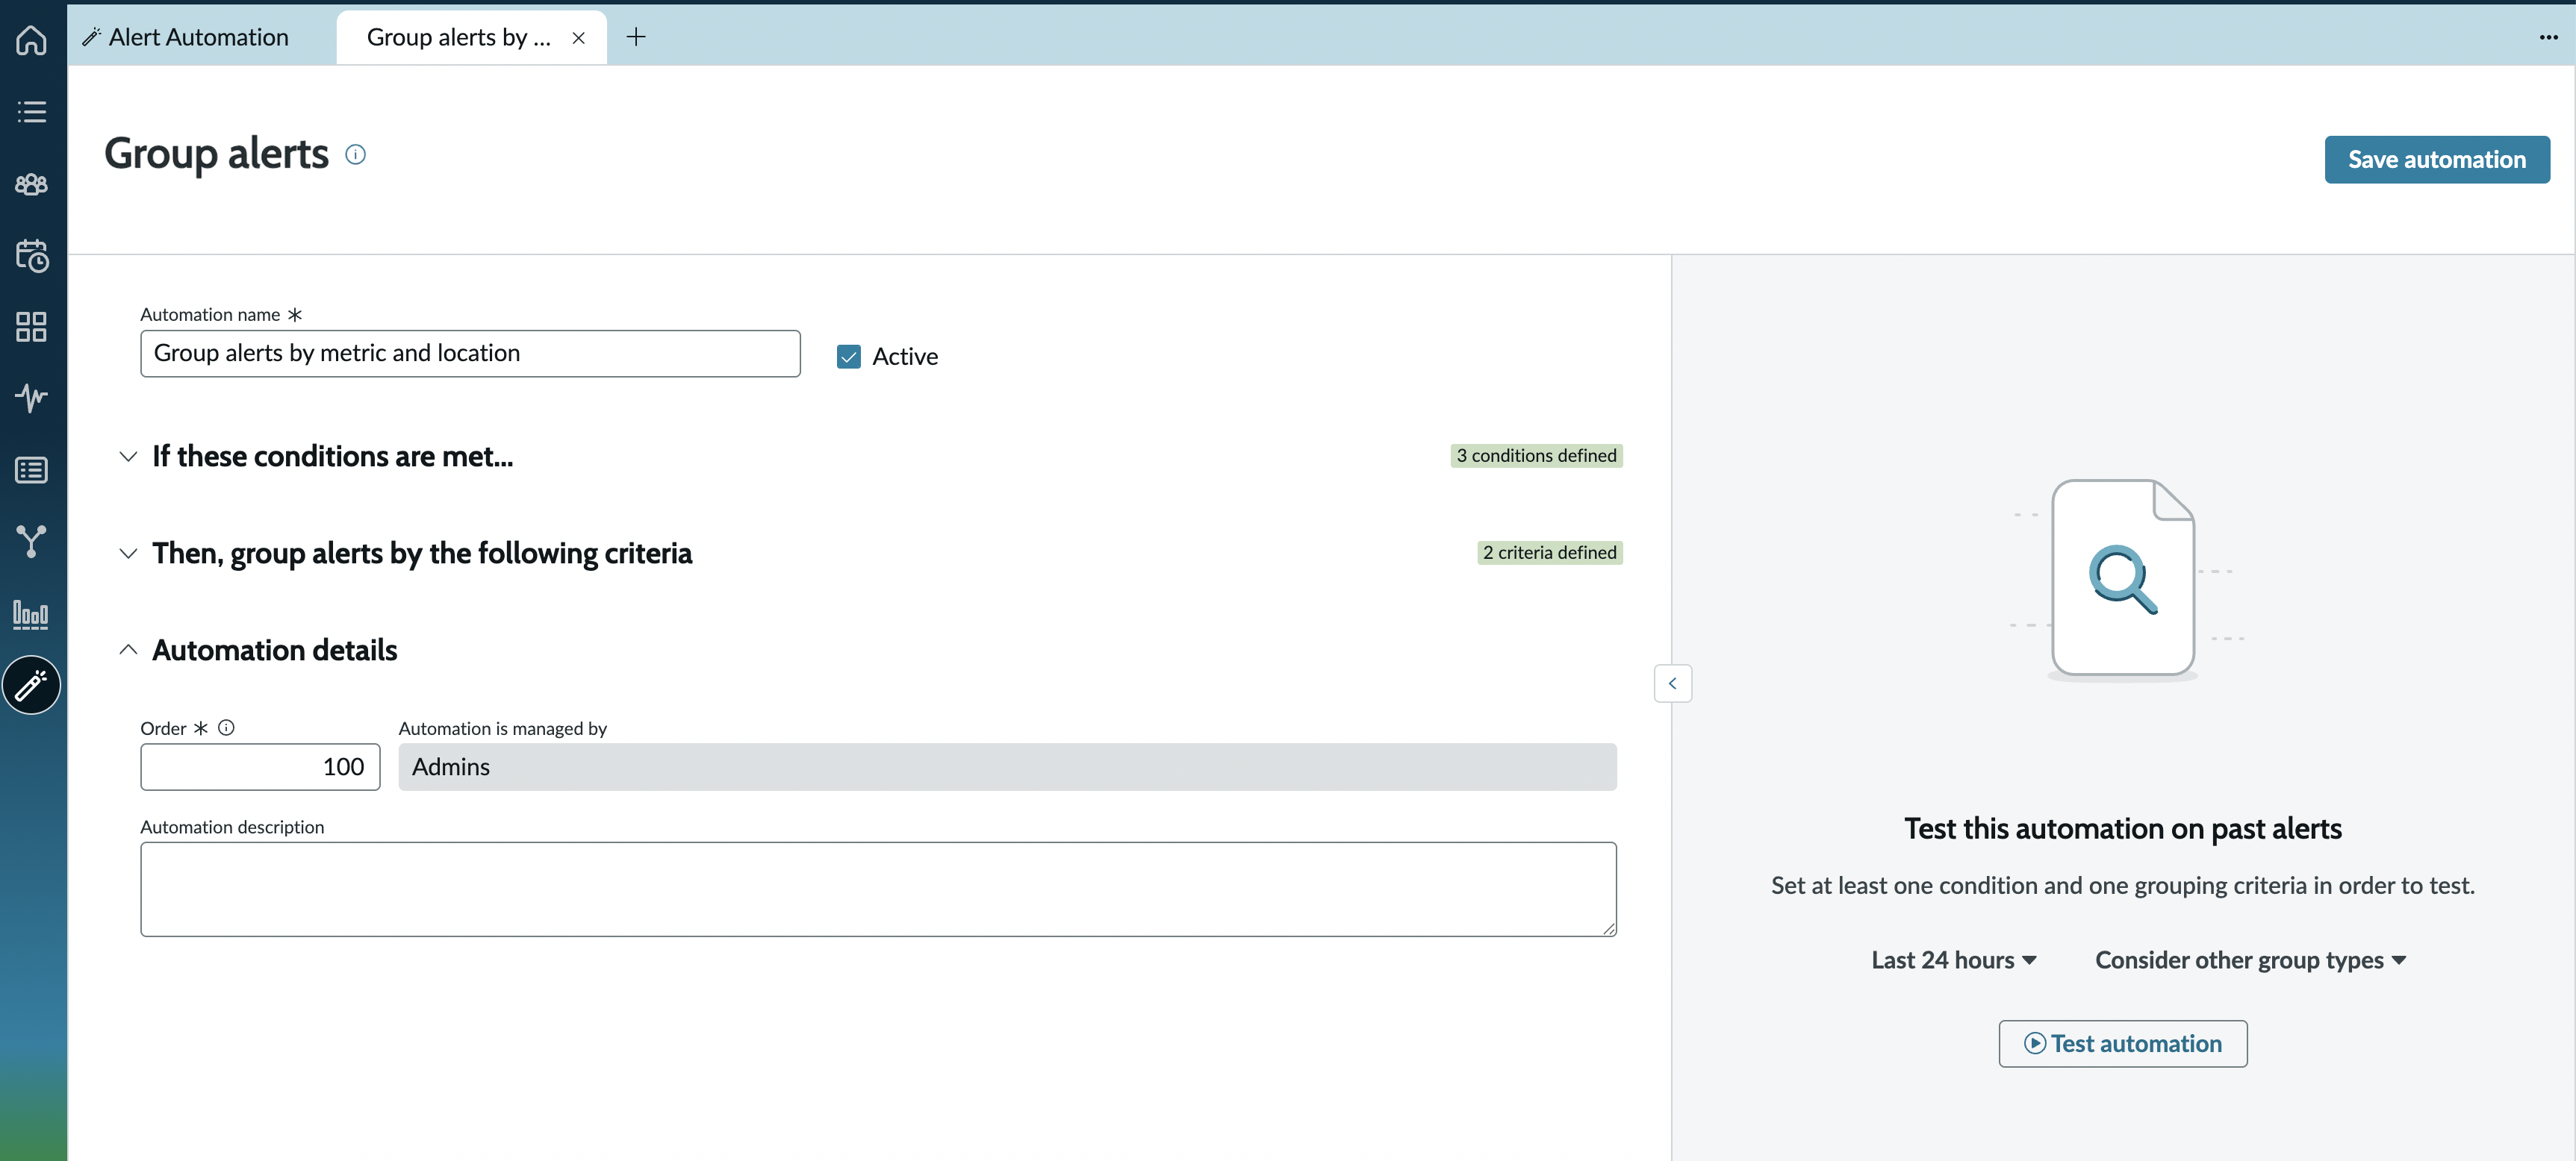The width and height of the screenshot is (2576, 1161).
Task: Collapse the test panel with arrow button
Action: [1672, 683]
